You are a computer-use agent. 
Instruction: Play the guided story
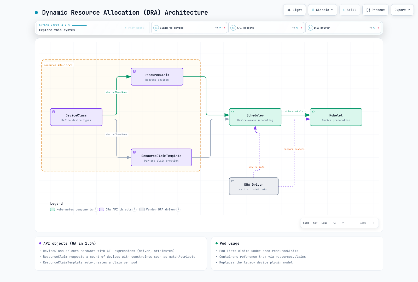point(135,28)
